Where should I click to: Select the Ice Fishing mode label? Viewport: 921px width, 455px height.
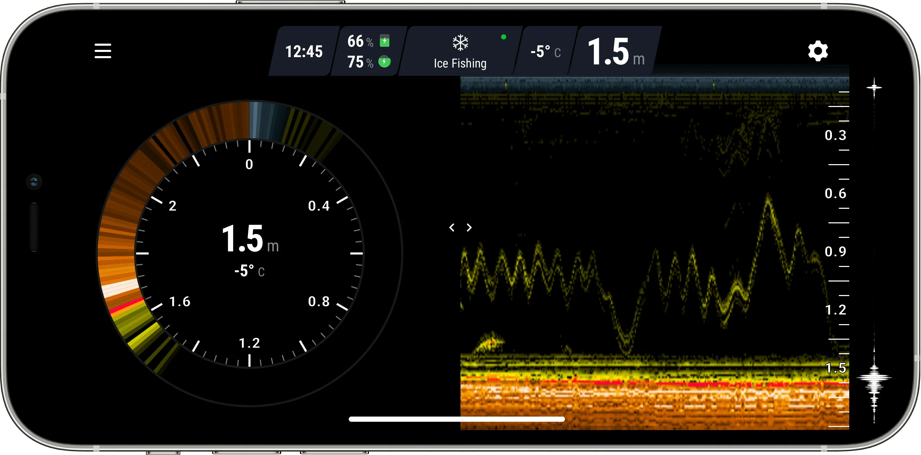[x=460, y=63]
